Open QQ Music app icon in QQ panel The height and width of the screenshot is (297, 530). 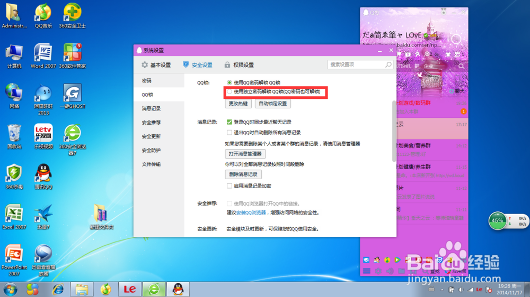click(x=387, y=260)
